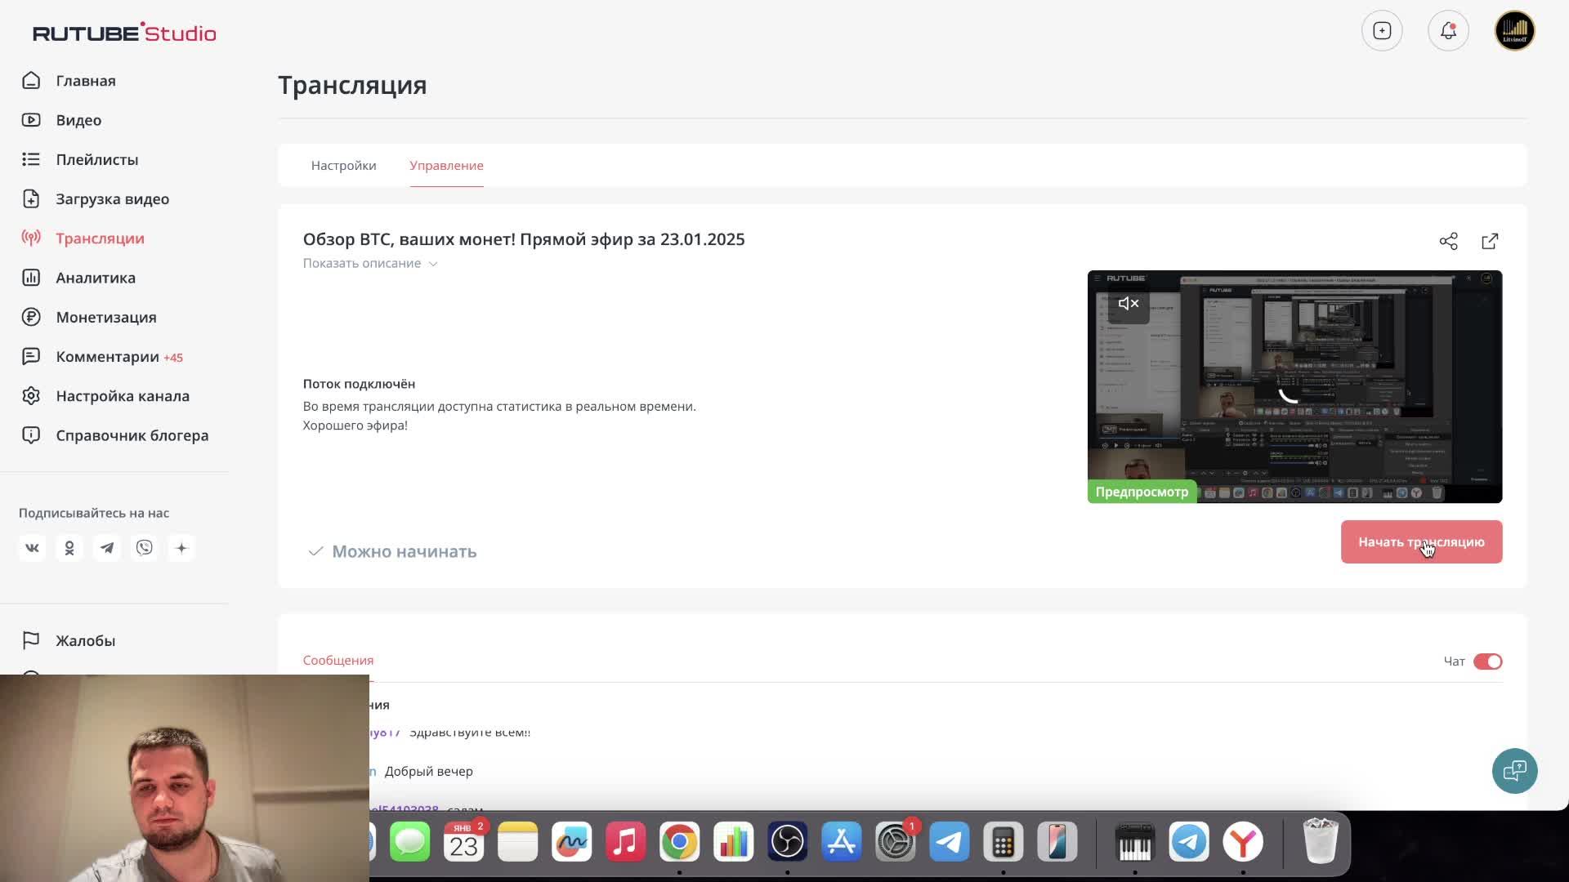Open the support chat bubble button

[1514, 770]
